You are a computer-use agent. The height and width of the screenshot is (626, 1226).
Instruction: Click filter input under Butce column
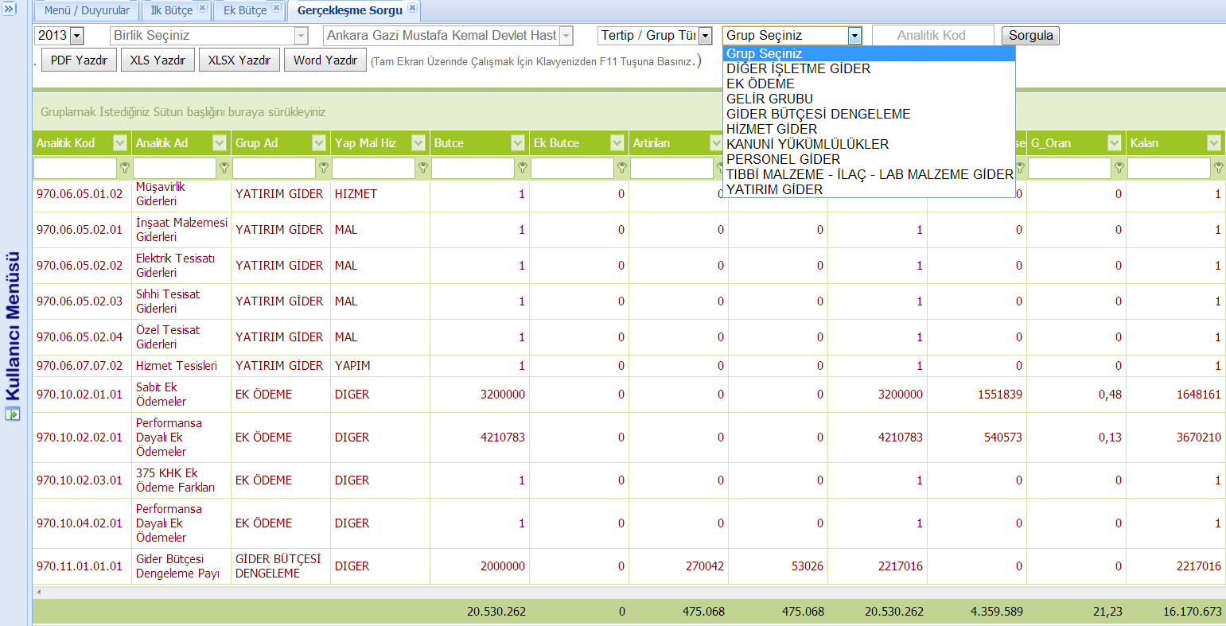(473, 168)
